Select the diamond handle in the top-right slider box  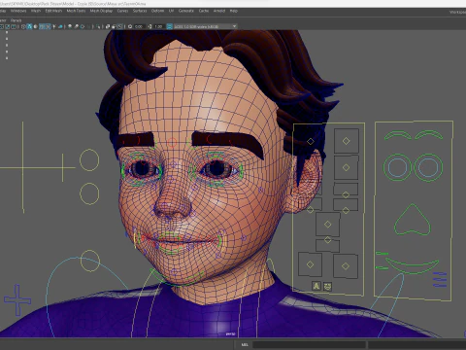point(347,141)
